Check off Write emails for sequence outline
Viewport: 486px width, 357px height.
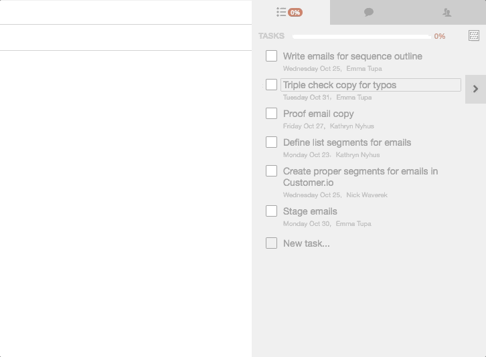point(271,56)
